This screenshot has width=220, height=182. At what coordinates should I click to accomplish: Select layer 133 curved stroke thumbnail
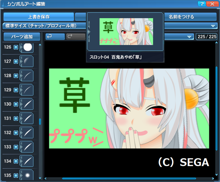click(x=27, y=147)
